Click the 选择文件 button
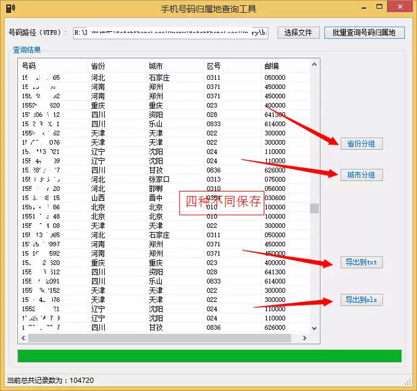 pos(299,33)
